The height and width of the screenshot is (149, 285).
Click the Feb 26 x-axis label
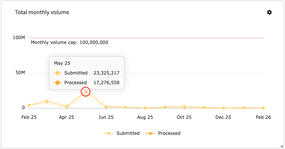(x=263, y=117)
